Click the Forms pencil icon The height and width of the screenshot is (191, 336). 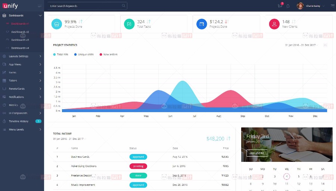click(4, 73)
